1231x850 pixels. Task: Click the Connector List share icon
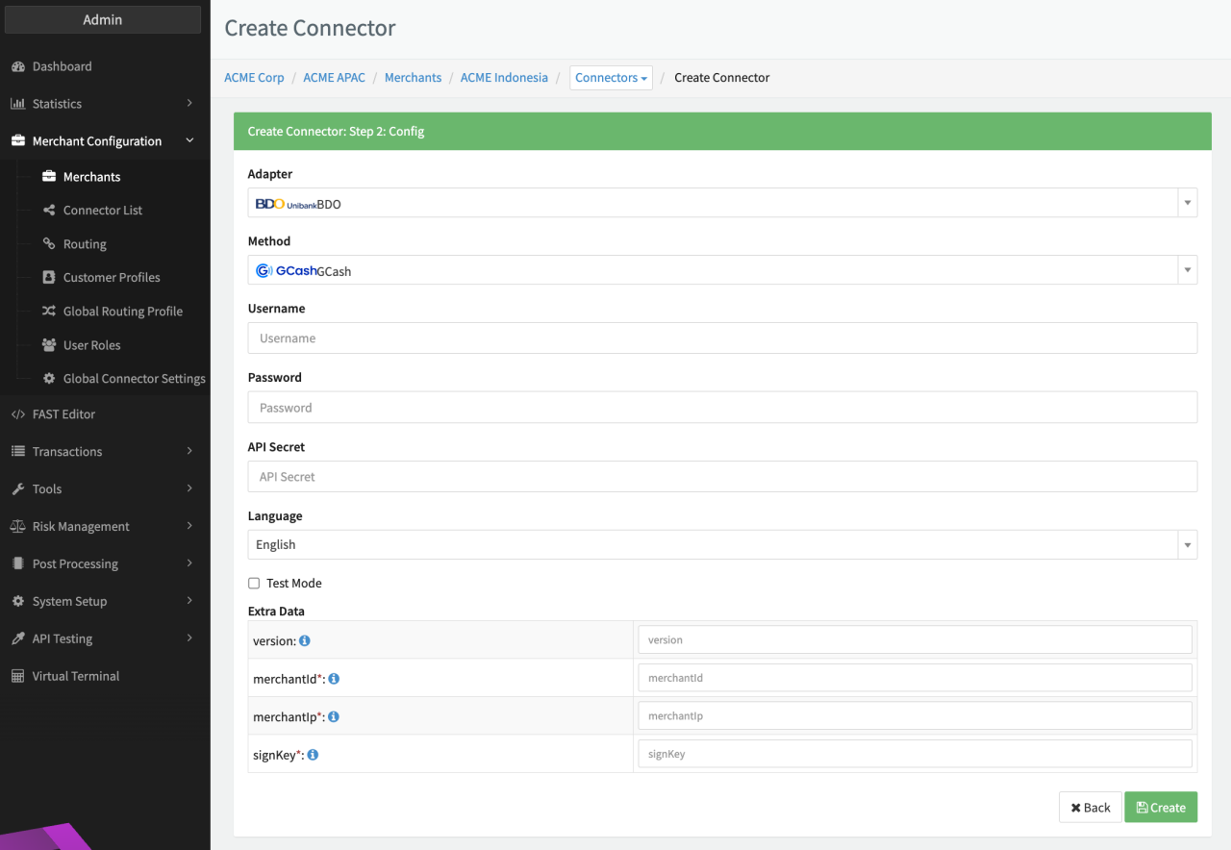point(49,211)
